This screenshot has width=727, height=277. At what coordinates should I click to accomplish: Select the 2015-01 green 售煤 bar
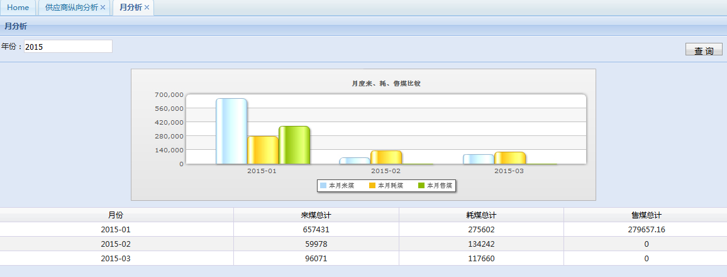[x=294, y=145]
